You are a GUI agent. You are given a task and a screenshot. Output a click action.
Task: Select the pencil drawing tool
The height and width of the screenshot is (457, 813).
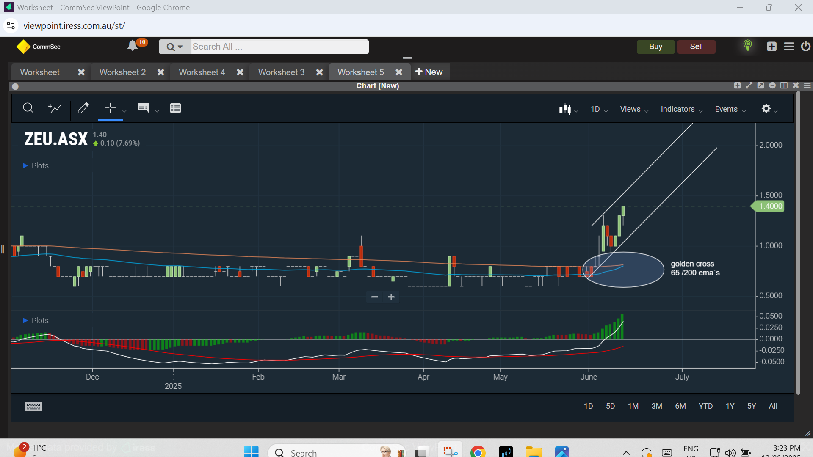click(83, 108)
